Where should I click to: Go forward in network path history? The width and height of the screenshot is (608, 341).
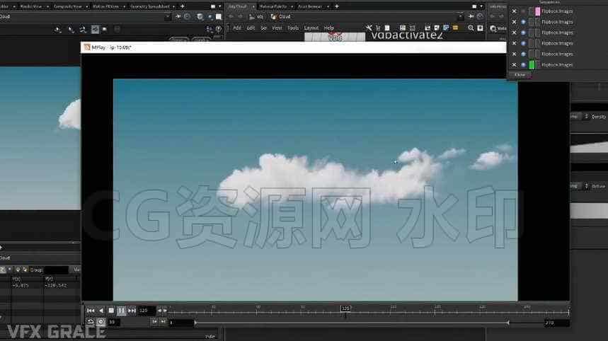[241, 17]
